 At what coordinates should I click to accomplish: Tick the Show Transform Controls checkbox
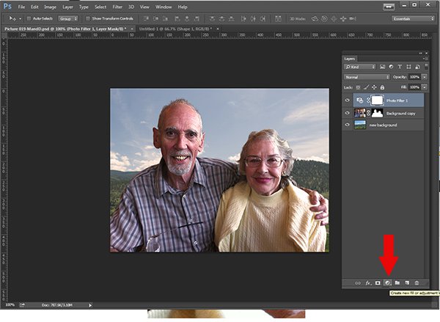point(89,18)
